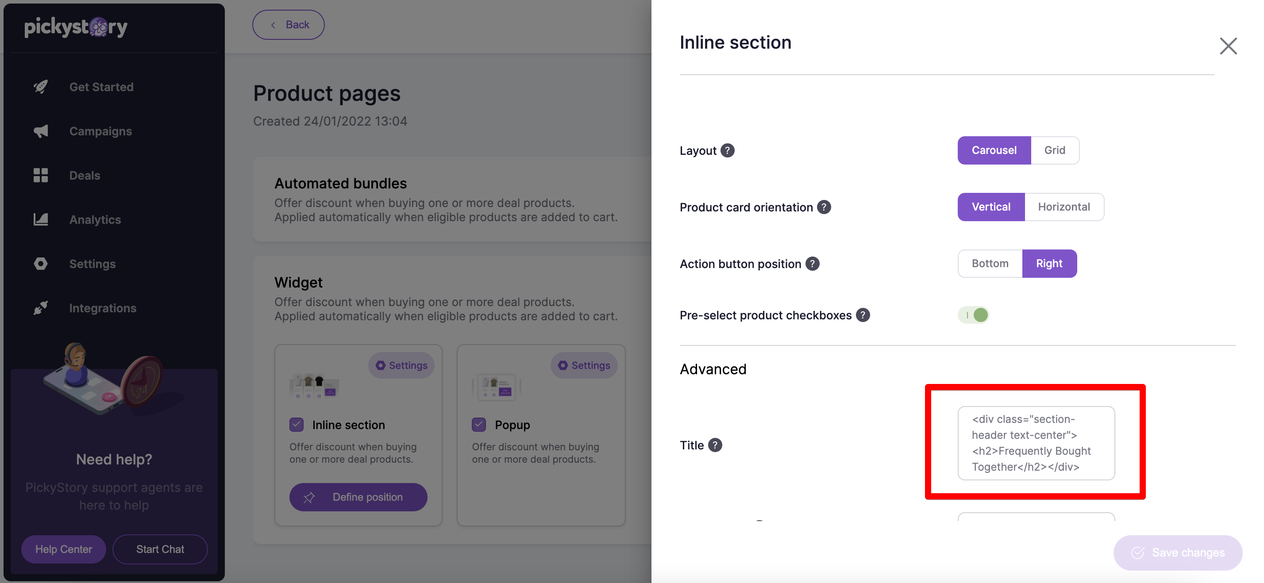Click the Get Started rocket icon

(x=41, y=87)
